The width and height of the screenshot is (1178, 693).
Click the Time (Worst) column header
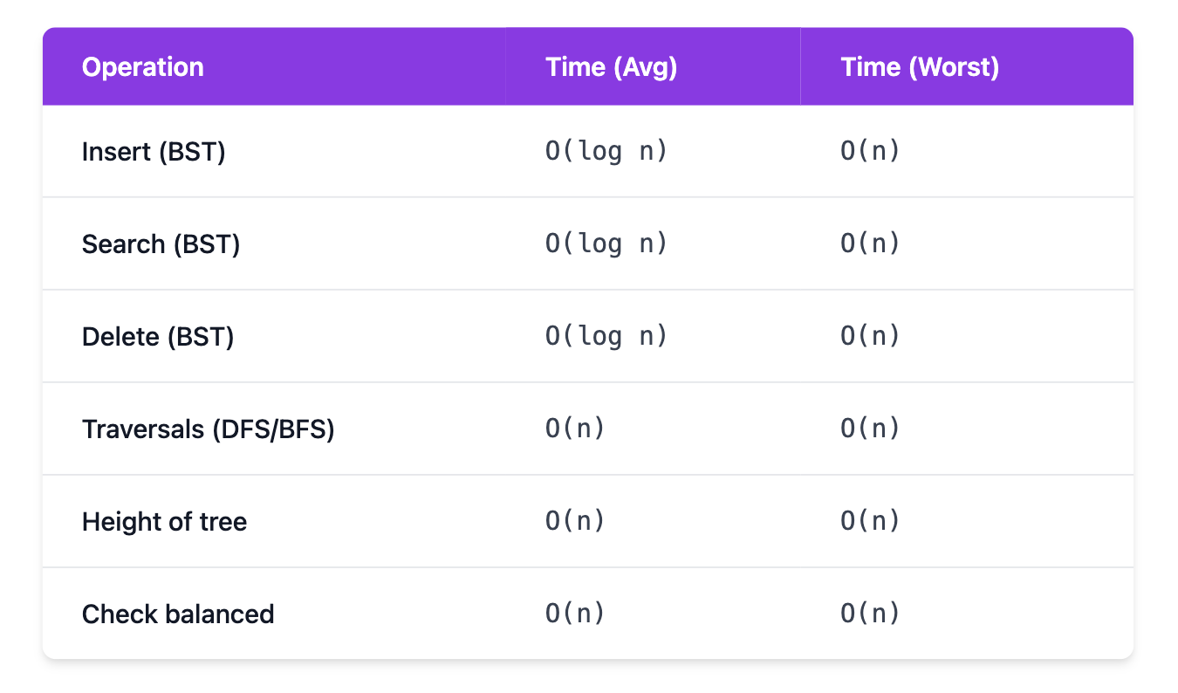920,67
